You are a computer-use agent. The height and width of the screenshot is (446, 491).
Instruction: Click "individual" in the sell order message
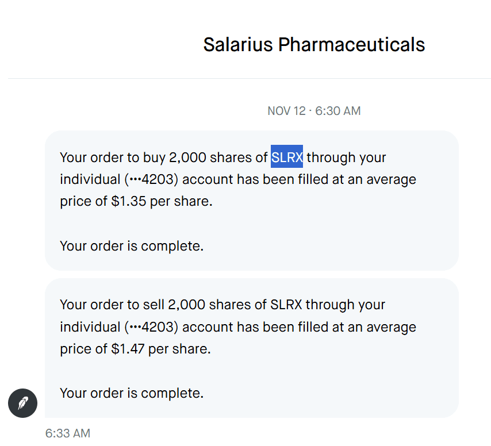click(90, 327)
